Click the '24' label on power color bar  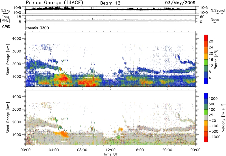click(211, 47)
